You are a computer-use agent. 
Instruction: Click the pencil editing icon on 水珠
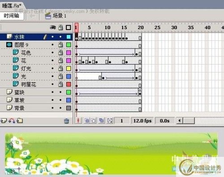(45, 37)
